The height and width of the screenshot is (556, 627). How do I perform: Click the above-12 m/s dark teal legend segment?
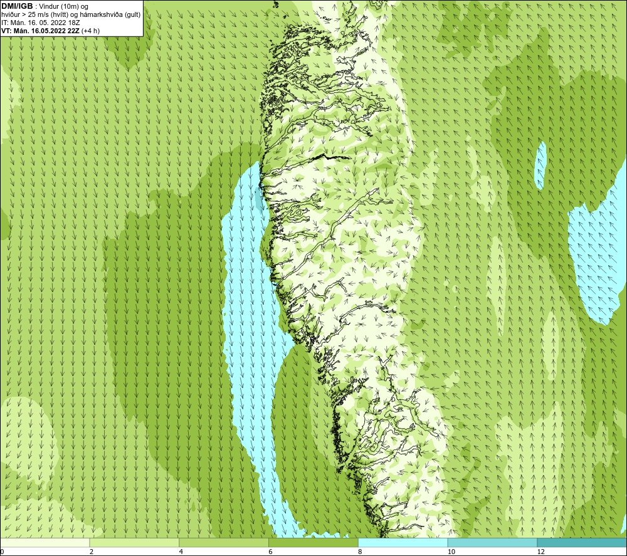click(582, 542)
